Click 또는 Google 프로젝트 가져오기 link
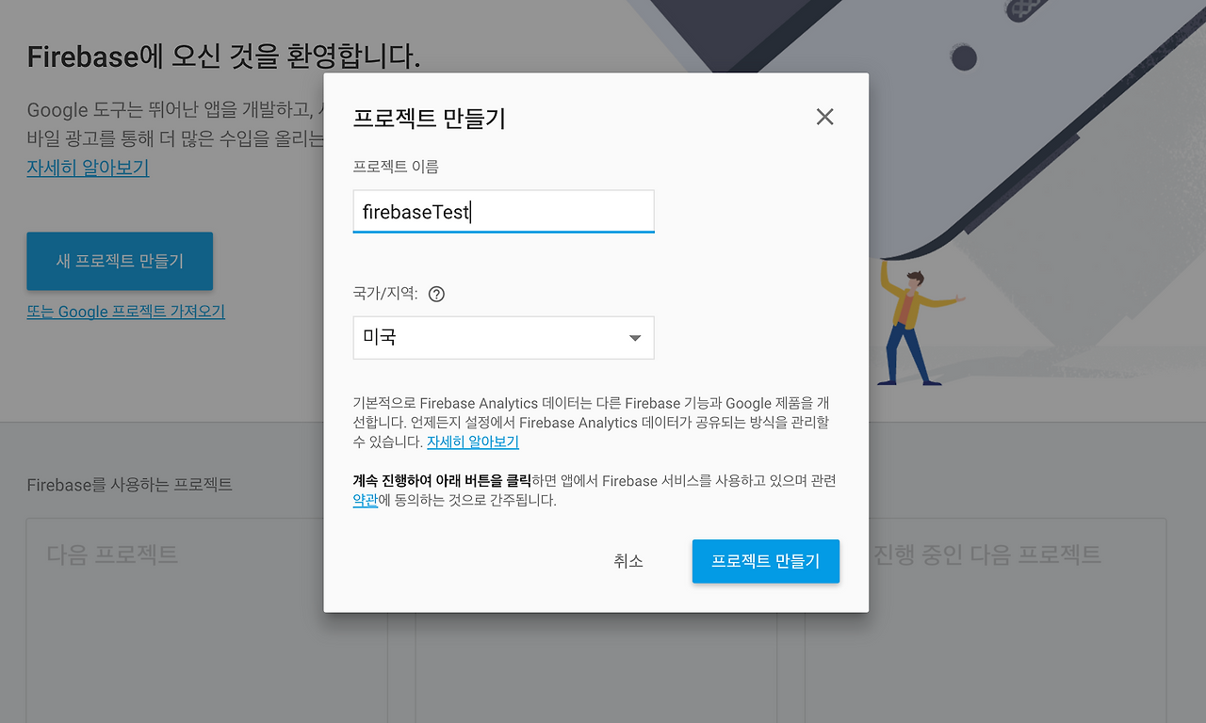 coord(126,312)
